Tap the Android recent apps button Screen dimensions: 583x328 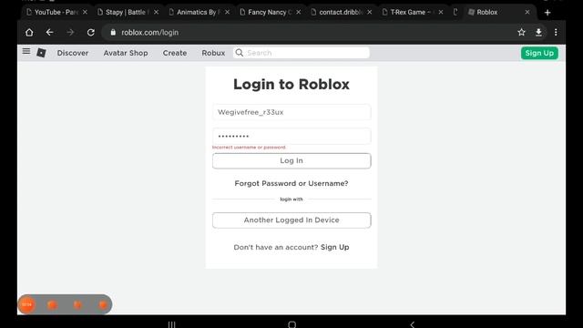pos(171,324)
